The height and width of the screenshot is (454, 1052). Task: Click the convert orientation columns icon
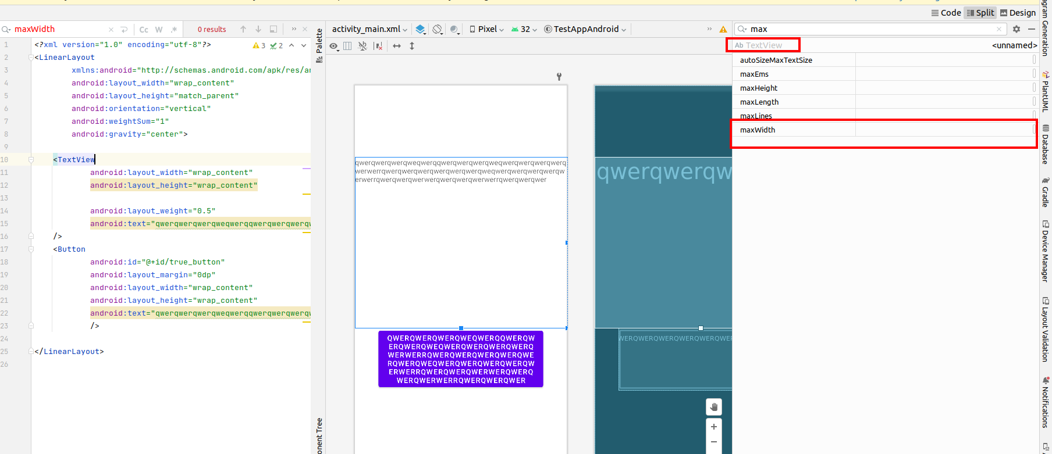347,46
